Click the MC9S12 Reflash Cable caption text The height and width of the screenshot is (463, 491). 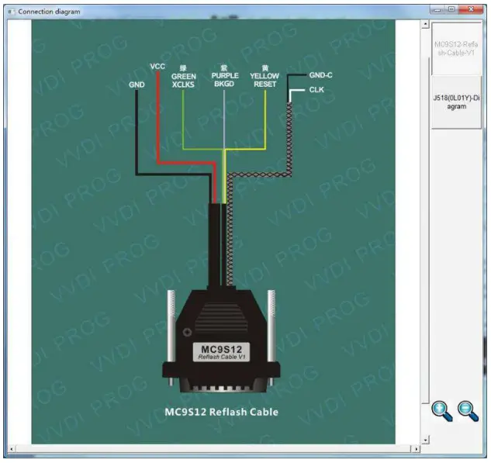point(221,412)
